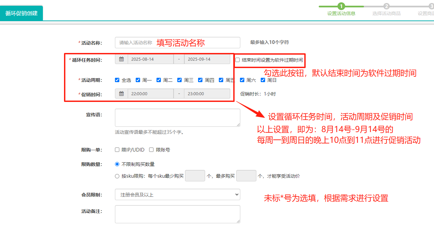The width and height of the screenshot is (434, 233).
Task: Uncheck the 周三 checkbox
Action: pyautogui.click(x=180, y=80)
